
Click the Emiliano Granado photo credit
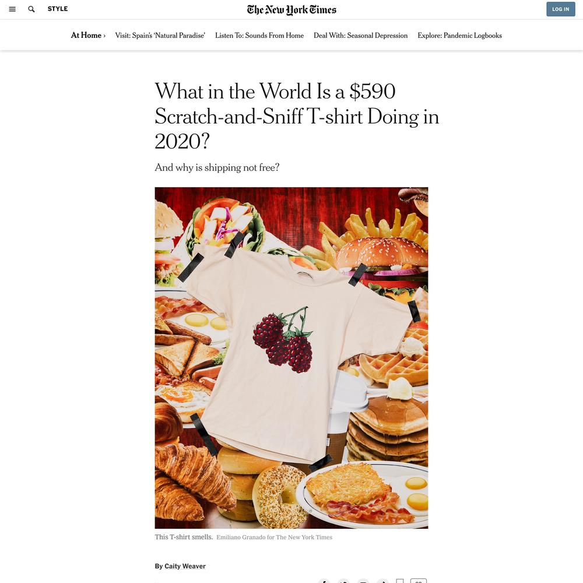coord(275,538)
